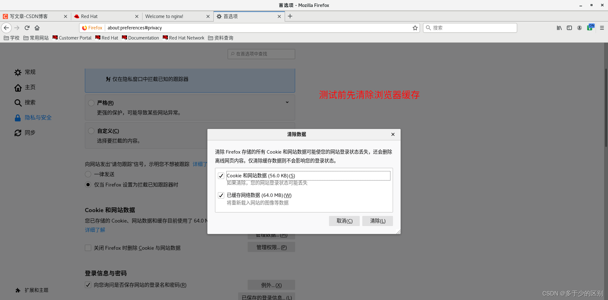Open the 常用网站 bookmarks folder
Image resolution: width=608 pixels, height=300 pixels.
(x=36, y=38)
